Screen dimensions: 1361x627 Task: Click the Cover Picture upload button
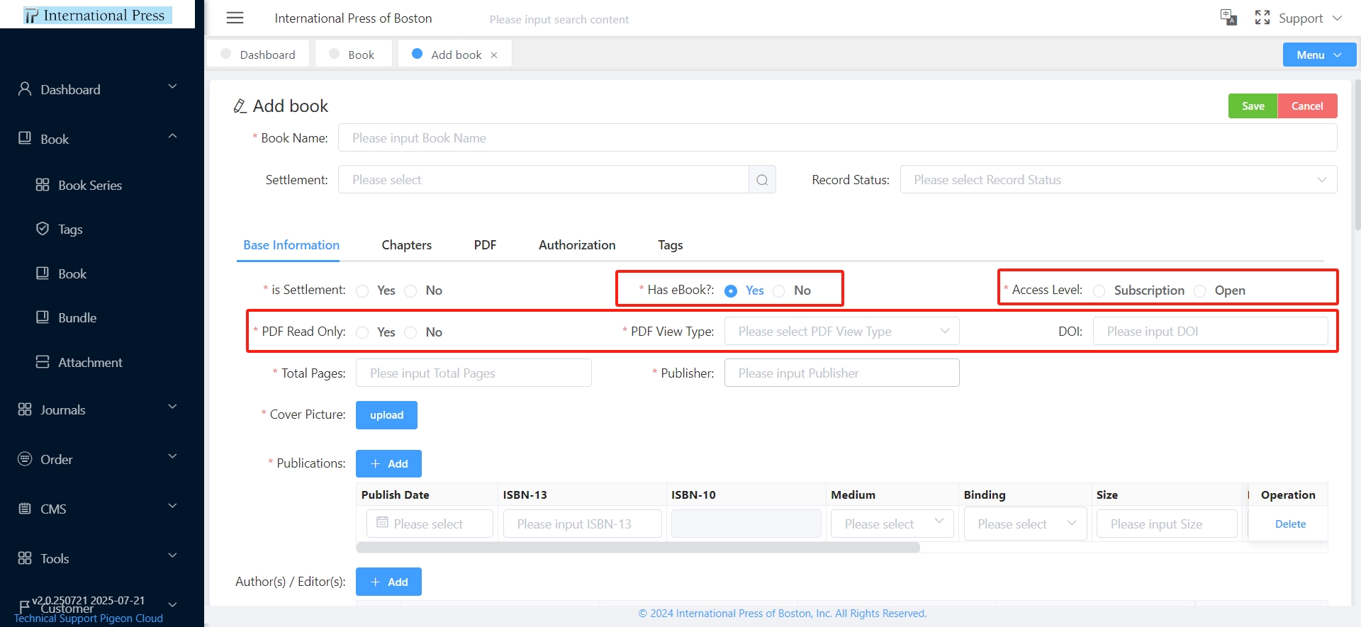386,415
